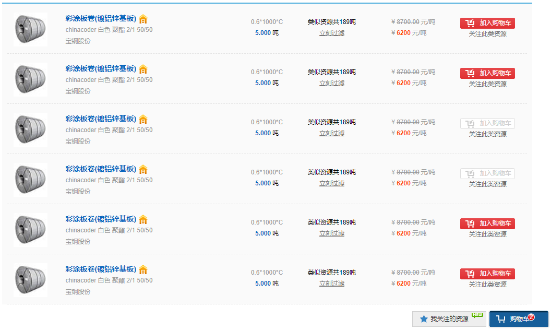
Task: Open 我关注的资源 star button
Action: point(449,319)
